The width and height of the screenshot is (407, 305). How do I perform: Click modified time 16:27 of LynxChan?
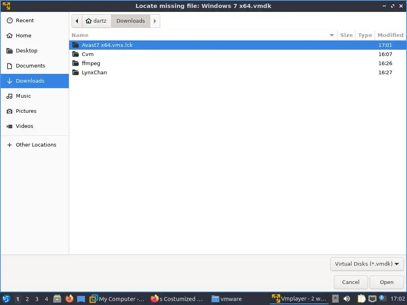(x=385, y=72)
